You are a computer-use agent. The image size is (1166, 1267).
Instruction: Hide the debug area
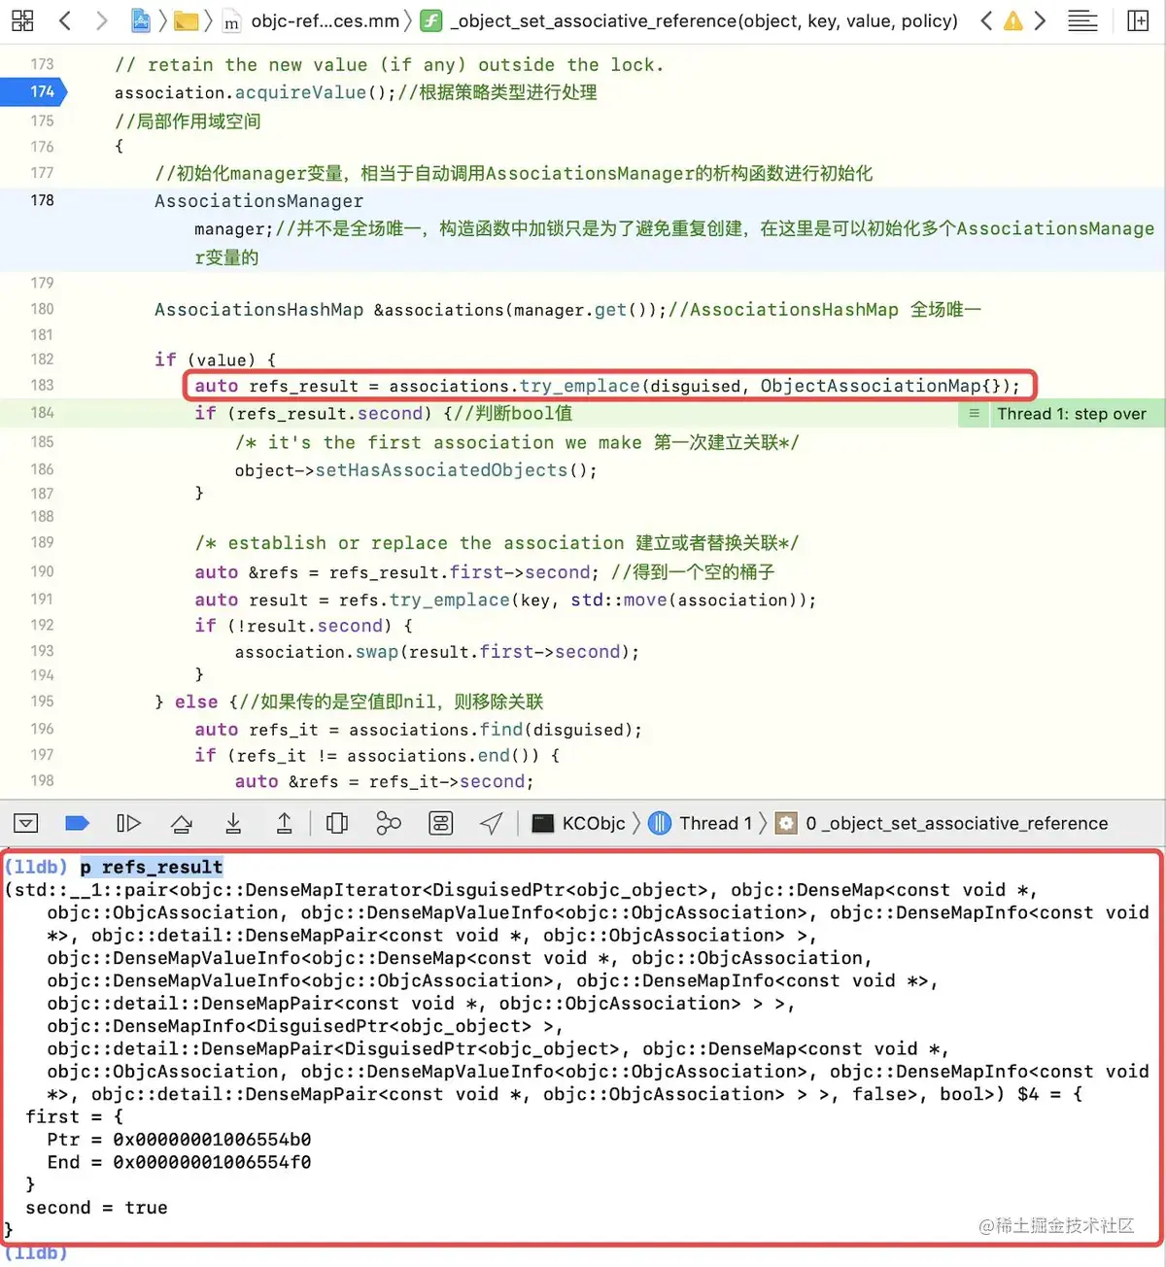coord(26,824)
